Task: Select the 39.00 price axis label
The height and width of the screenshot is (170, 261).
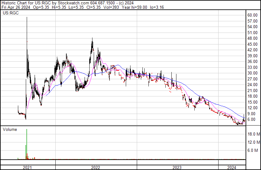Action: point(253,56)
